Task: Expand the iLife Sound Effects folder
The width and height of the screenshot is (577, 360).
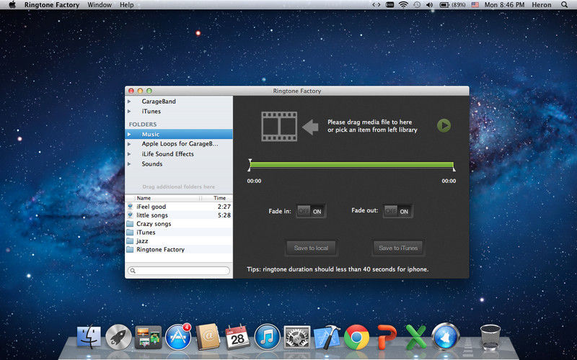Action: click(129, 154)
